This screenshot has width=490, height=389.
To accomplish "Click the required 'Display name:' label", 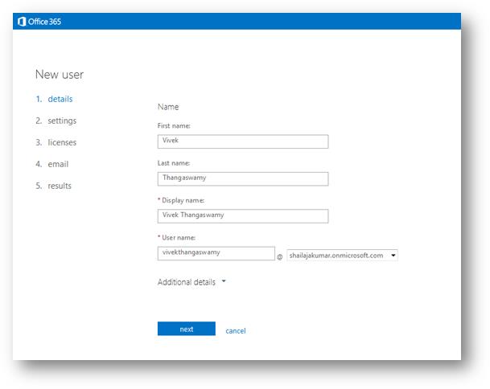I will click(x=181, y=200).
